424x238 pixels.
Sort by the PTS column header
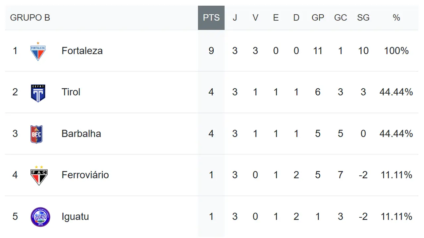click(x=211, y=18)
